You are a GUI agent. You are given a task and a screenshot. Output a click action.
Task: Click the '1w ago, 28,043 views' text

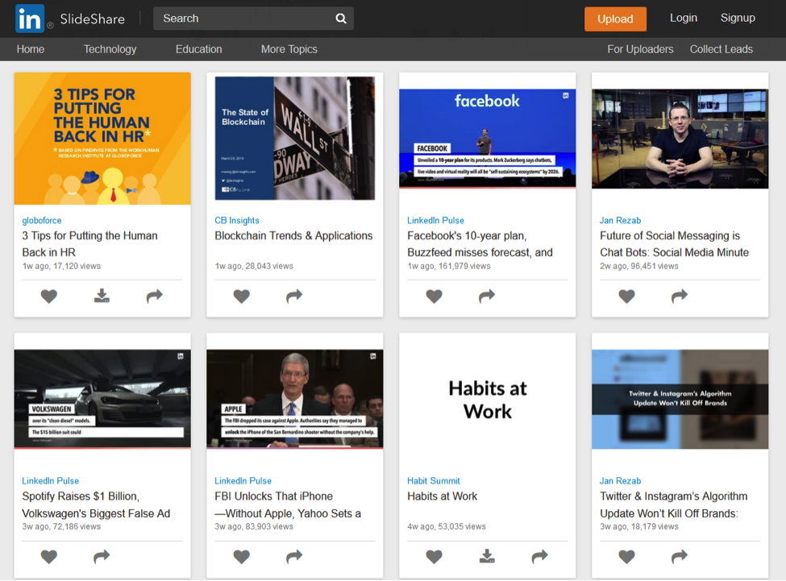254,266
